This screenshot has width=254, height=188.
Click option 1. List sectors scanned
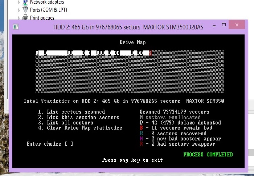(71, 112)
